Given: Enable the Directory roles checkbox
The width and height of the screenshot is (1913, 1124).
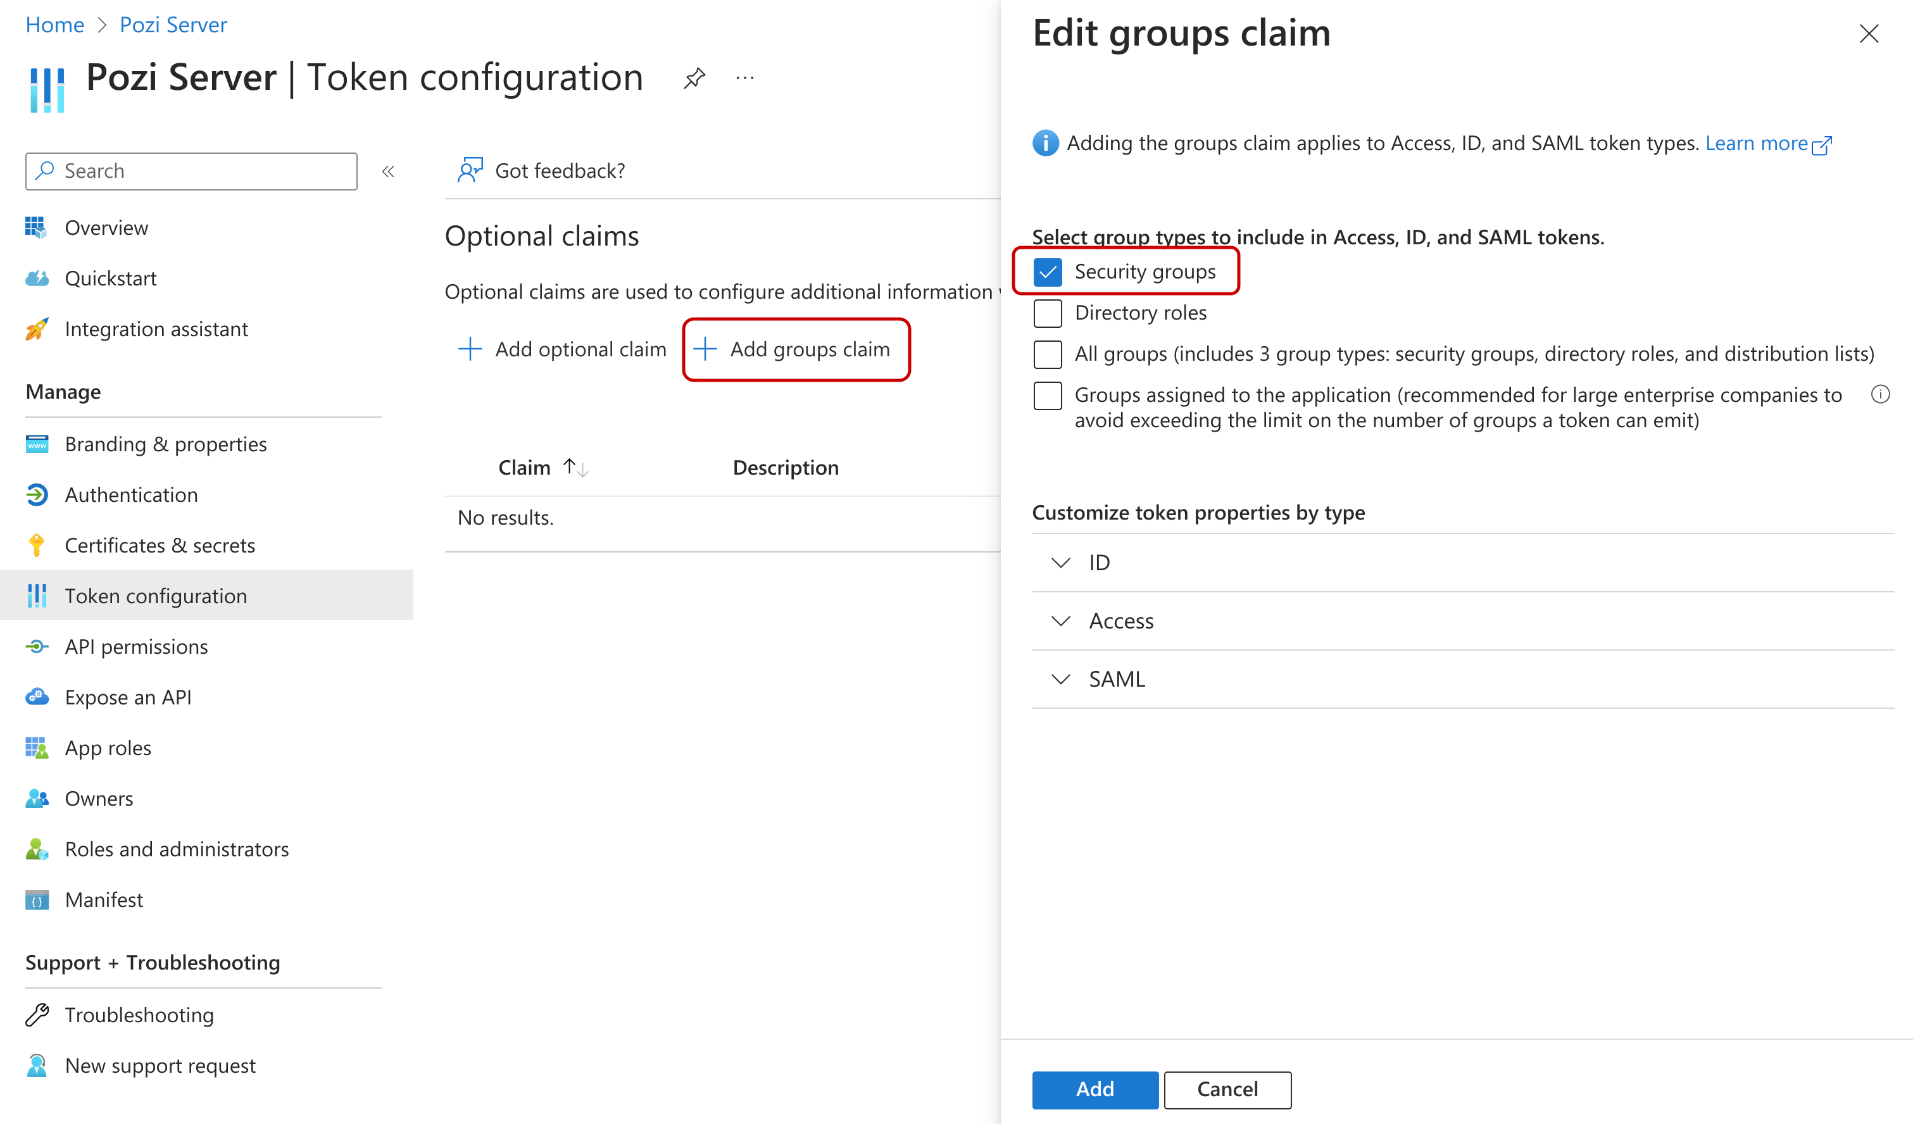Looking at the screenshot, I should tap(1048, 313).
